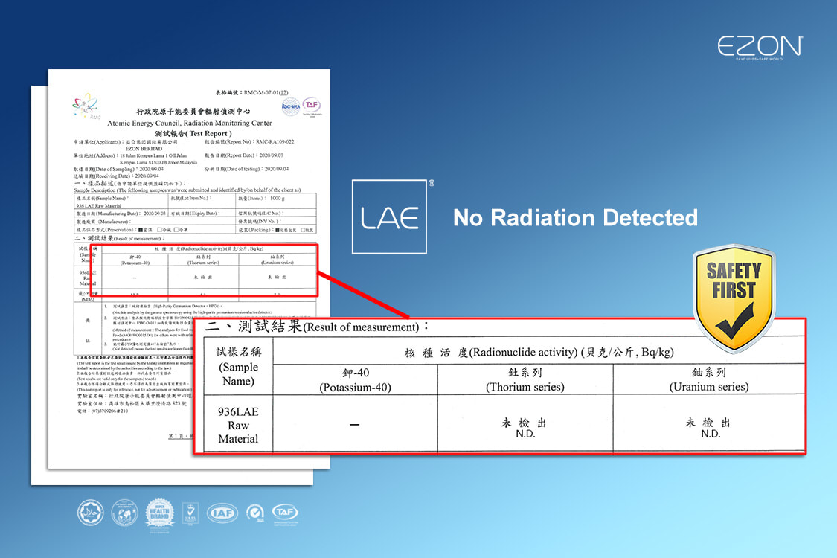The width and height of the screenshot is (837, 558).
Task: Click Manufacturing Date '2020/09/03'
Action: pos(154,213)
